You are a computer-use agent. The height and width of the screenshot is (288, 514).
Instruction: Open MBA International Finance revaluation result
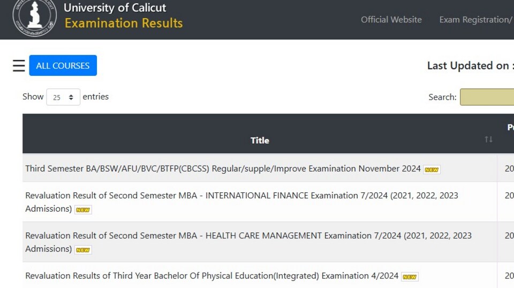pos(241,202)
